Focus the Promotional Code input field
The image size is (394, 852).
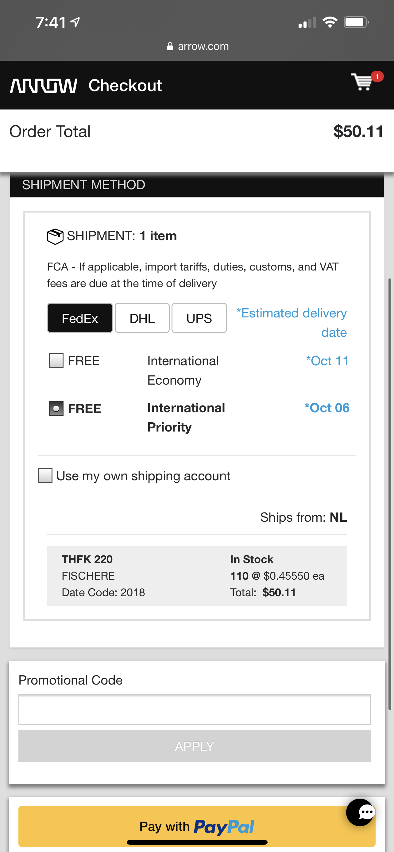tap(195, 709)
